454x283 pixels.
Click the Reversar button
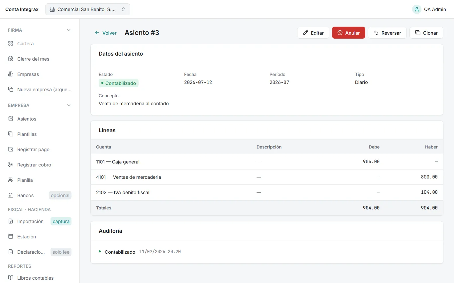(387, 33)
